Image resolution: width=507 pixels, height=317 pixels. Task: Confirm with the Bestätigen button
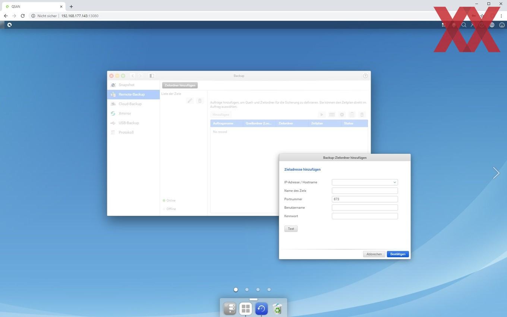tap(398, 254)
